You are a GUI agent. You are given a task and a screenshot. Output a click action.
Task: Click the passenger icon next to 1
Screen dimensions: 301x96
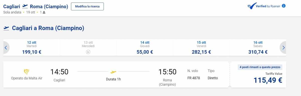point(44,12)
